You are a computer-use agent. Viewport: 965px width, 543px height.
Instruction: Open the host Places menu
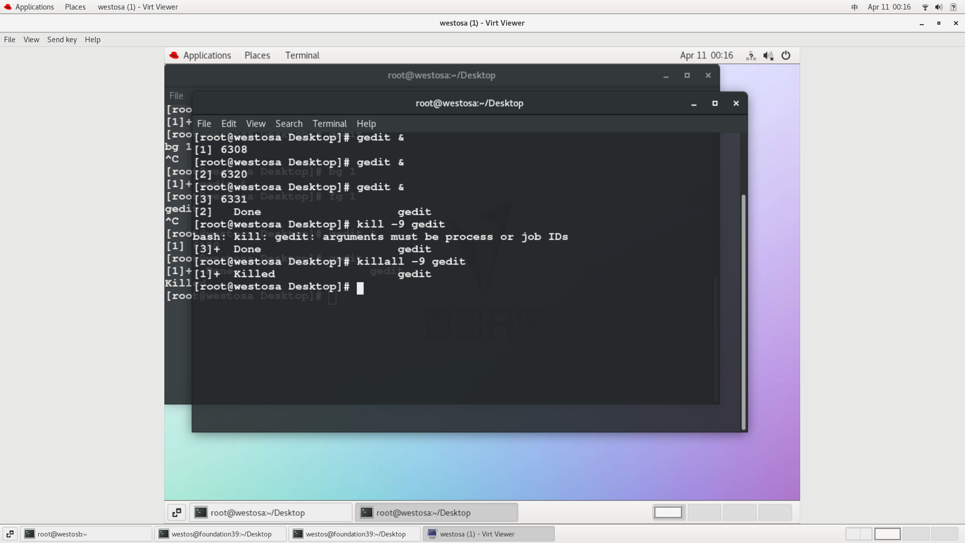[x=75, y=7]
